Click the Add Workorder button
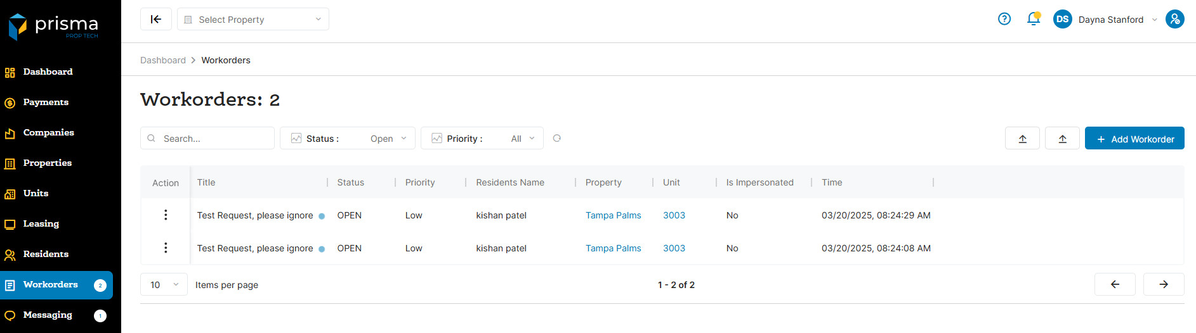This screenshot has width=1196, height=333. pos(1134,139)
